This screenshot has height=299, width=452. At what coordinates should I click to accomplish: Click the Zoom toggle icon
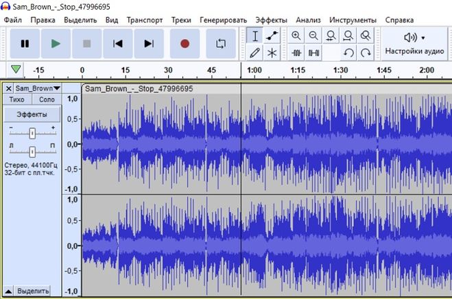[x=366, y=36]
